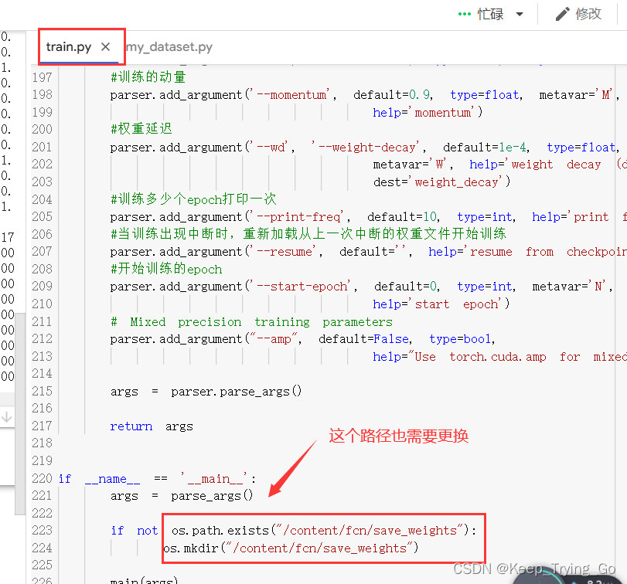The height and width of the screenshot is (584, 627).
Task: Click '# Mixed precision training parameters' comment
Action: click(x=251, y=321)
